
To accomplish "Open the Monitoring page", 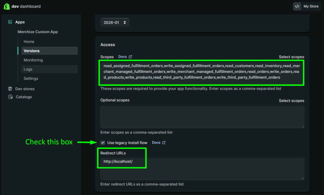I will click(33, 60).
